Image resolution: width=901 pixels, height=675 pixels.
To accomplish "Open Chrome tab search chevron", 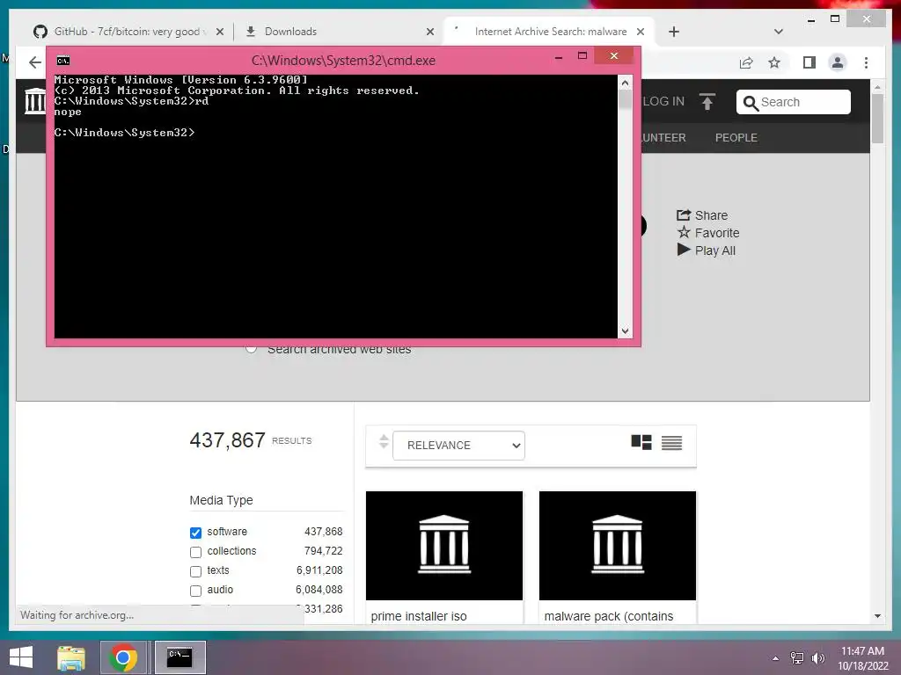I will tap(779, 32).
